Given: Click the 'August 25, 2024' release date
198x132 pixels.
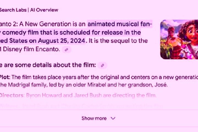Looking at the screenshot, I should click(62, 41).
